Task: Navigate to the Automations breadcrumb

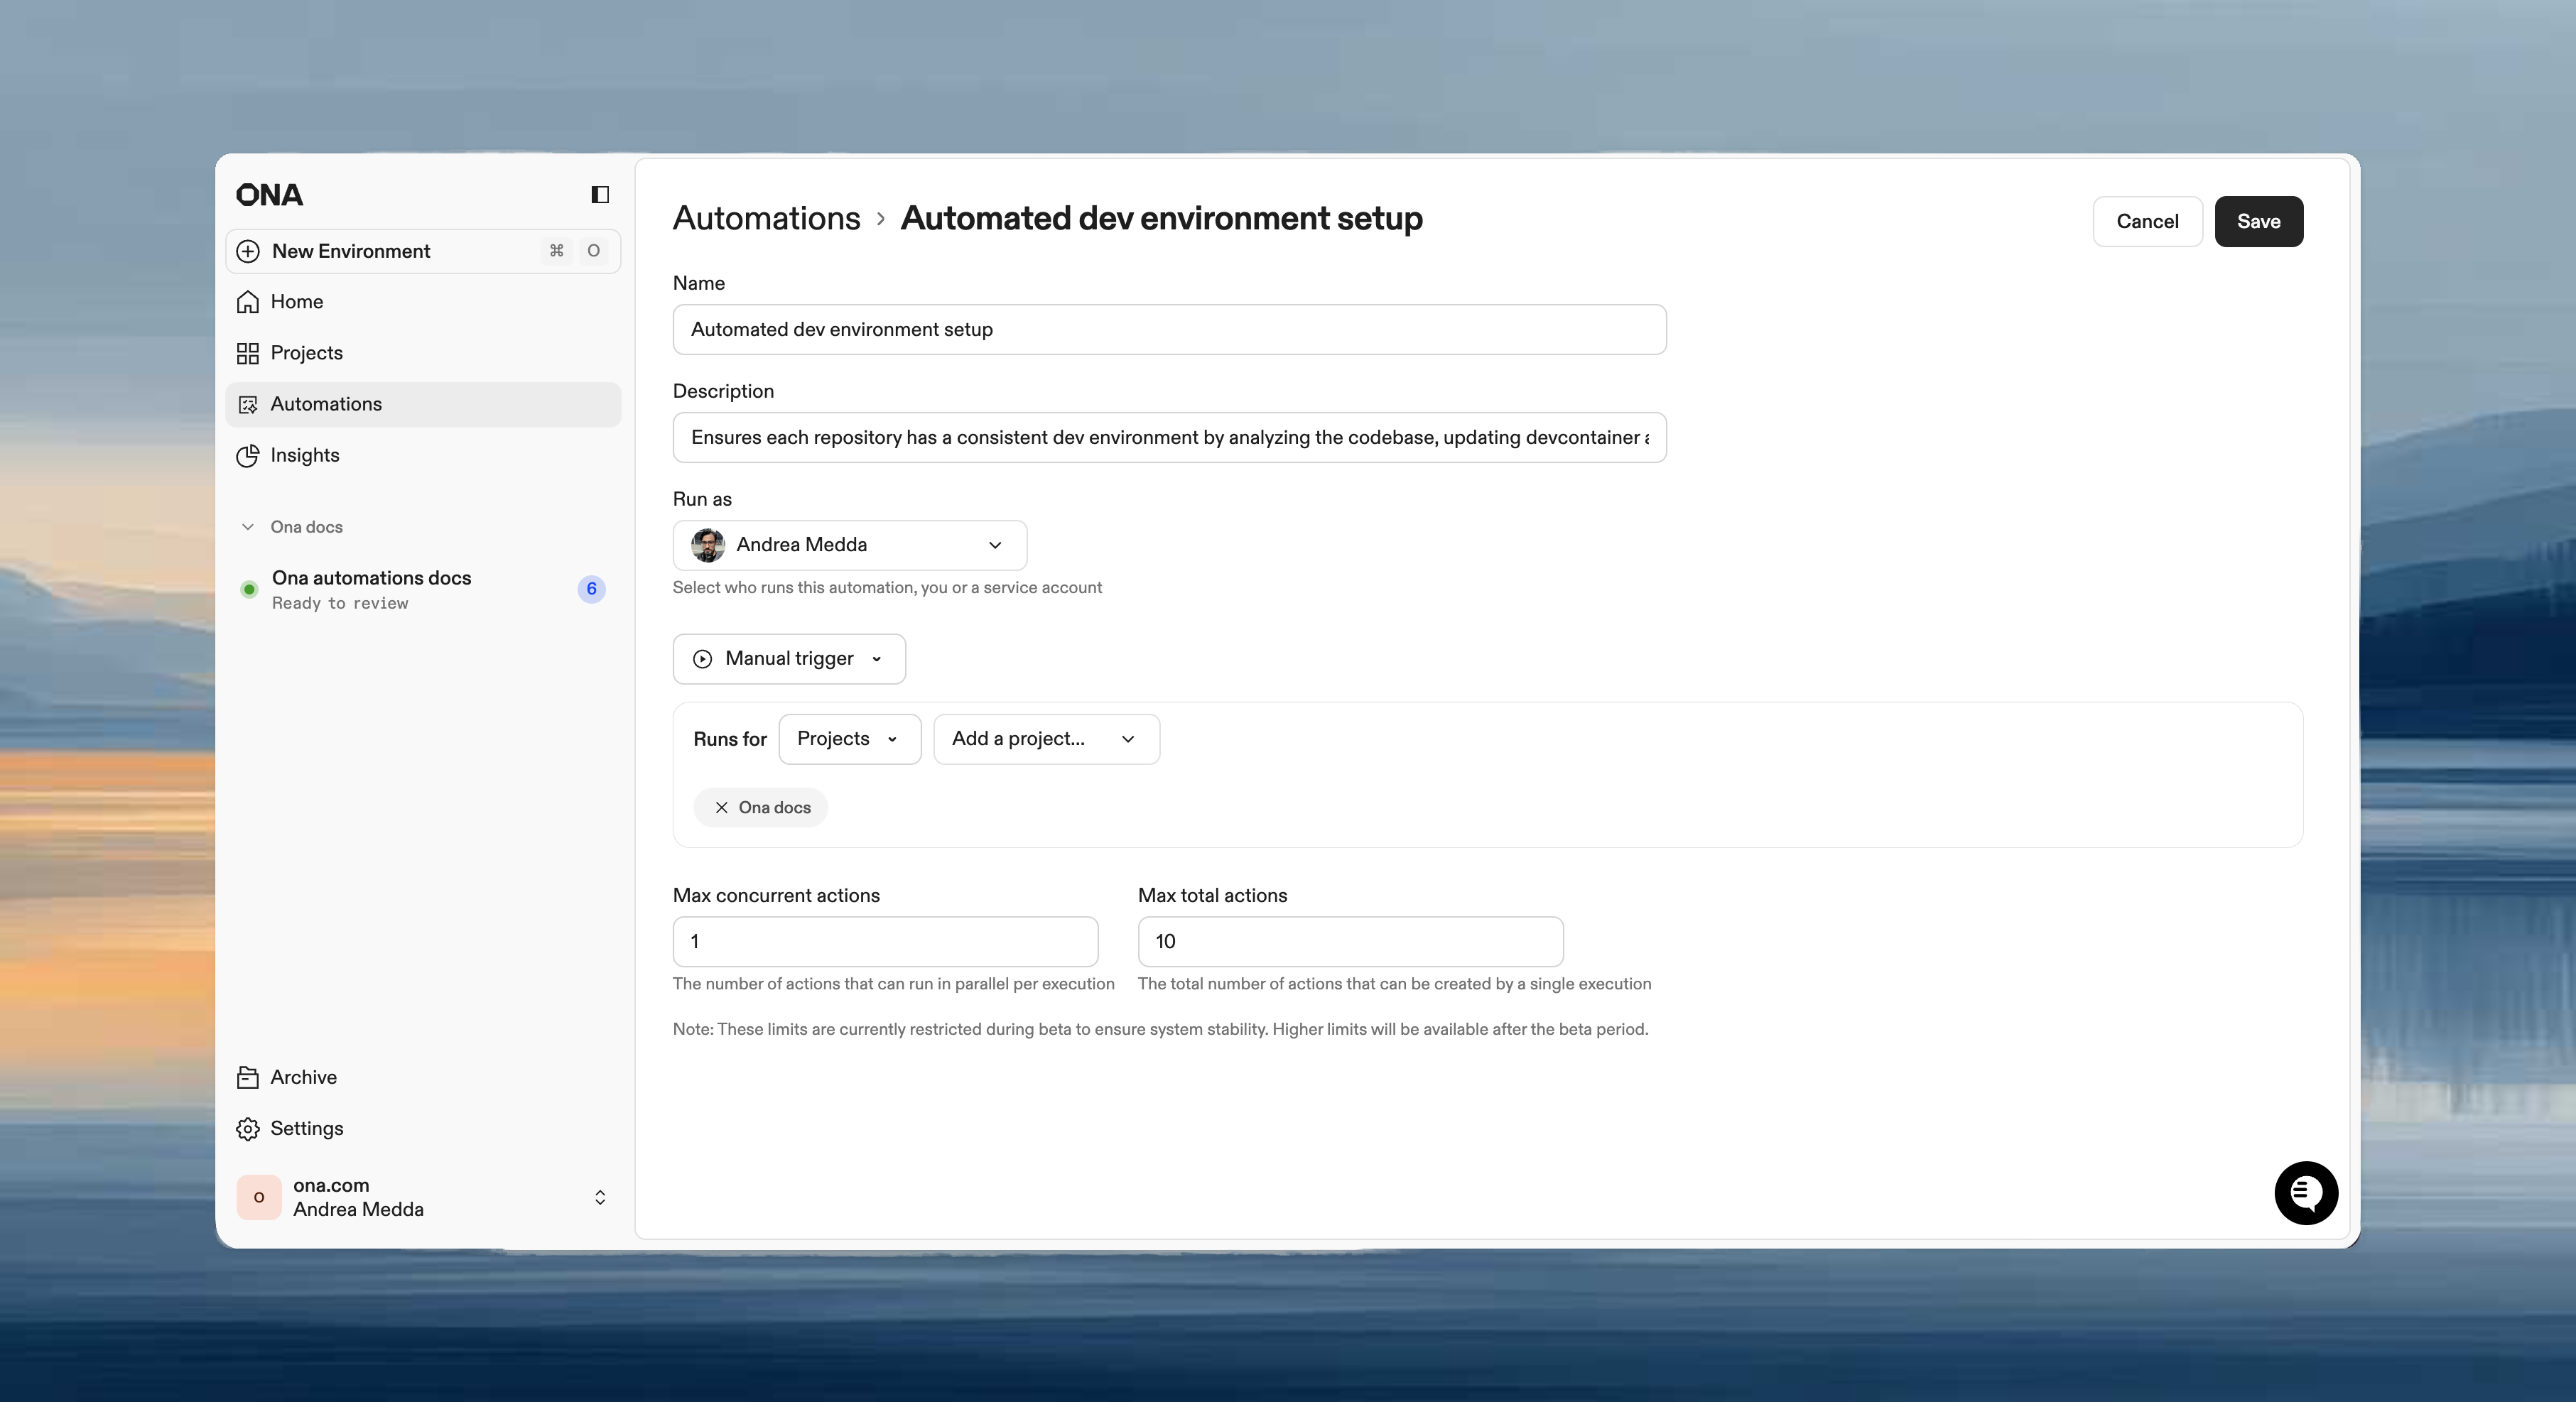Action: click(766, 218)
